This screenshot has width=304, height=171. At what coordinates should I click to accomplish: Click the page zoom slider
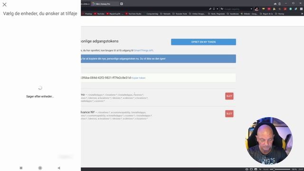click(x=280, y=169)
